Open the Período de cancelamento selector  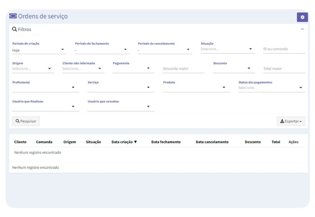coord(165,50)
